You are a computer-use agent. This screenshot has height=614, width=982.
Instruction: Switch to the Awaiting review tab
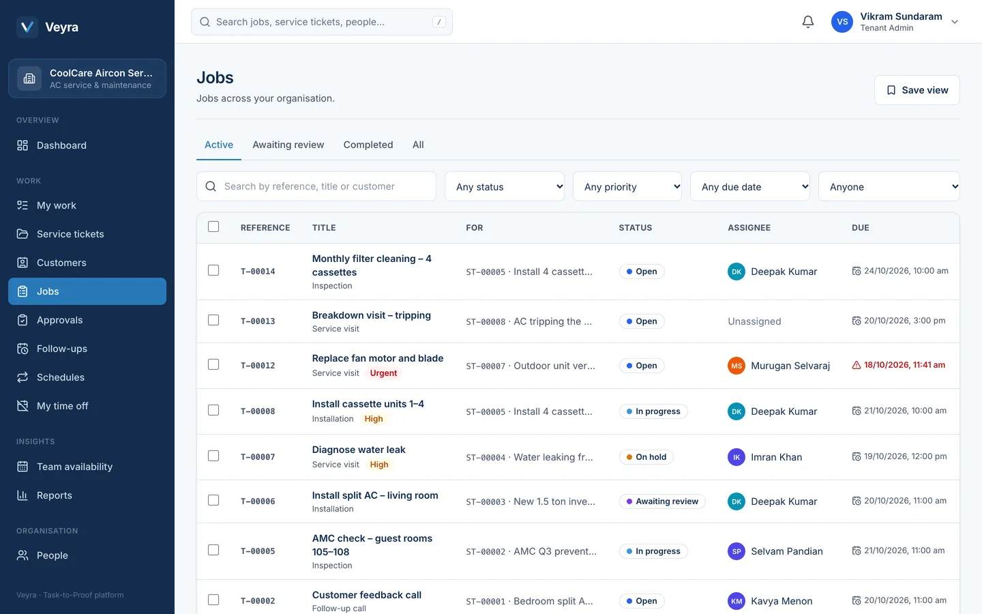(x=288, y=145)
